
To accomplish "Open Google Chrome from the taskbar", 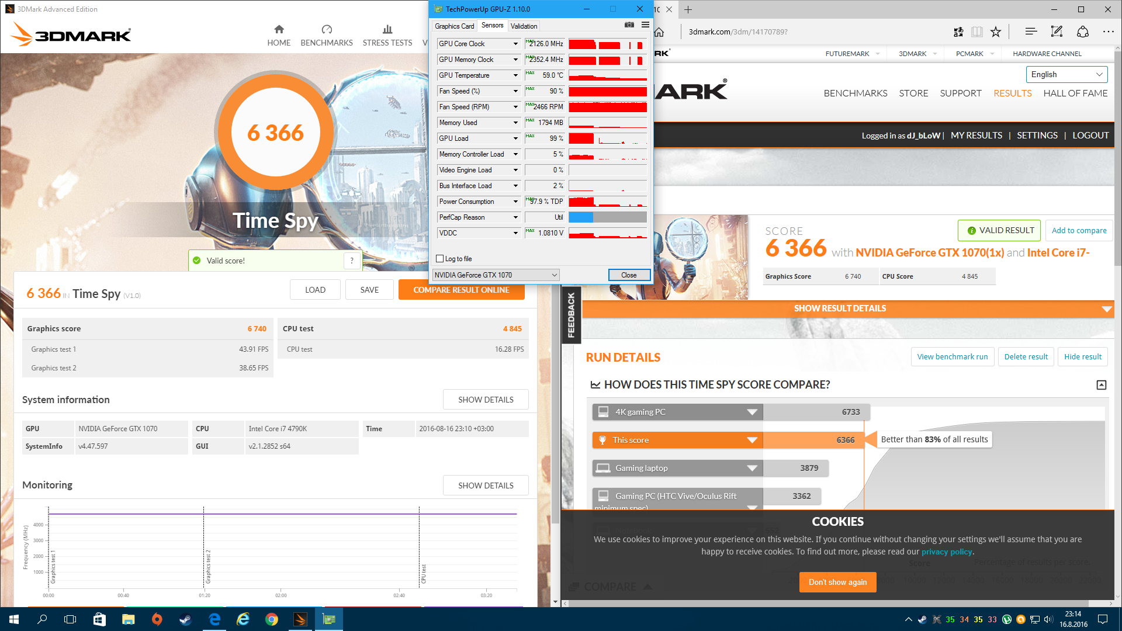I will (x=271, y=619).
